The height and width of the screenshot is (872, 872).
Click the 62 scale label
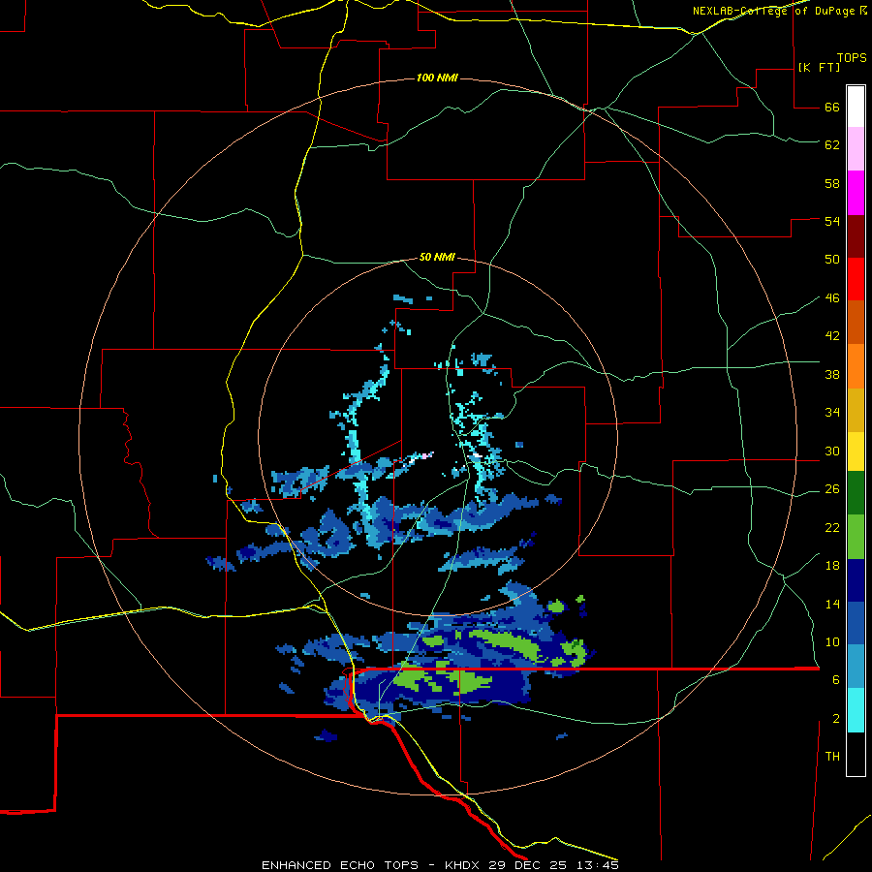[832, 145]
